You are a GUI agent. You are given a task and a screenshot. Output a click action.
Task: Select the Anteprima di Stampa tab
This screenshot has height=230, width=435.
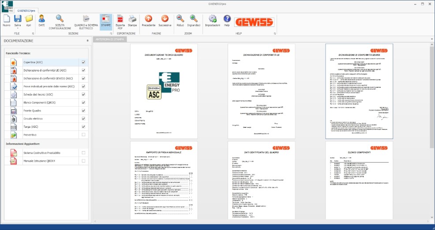pos(110,40)
